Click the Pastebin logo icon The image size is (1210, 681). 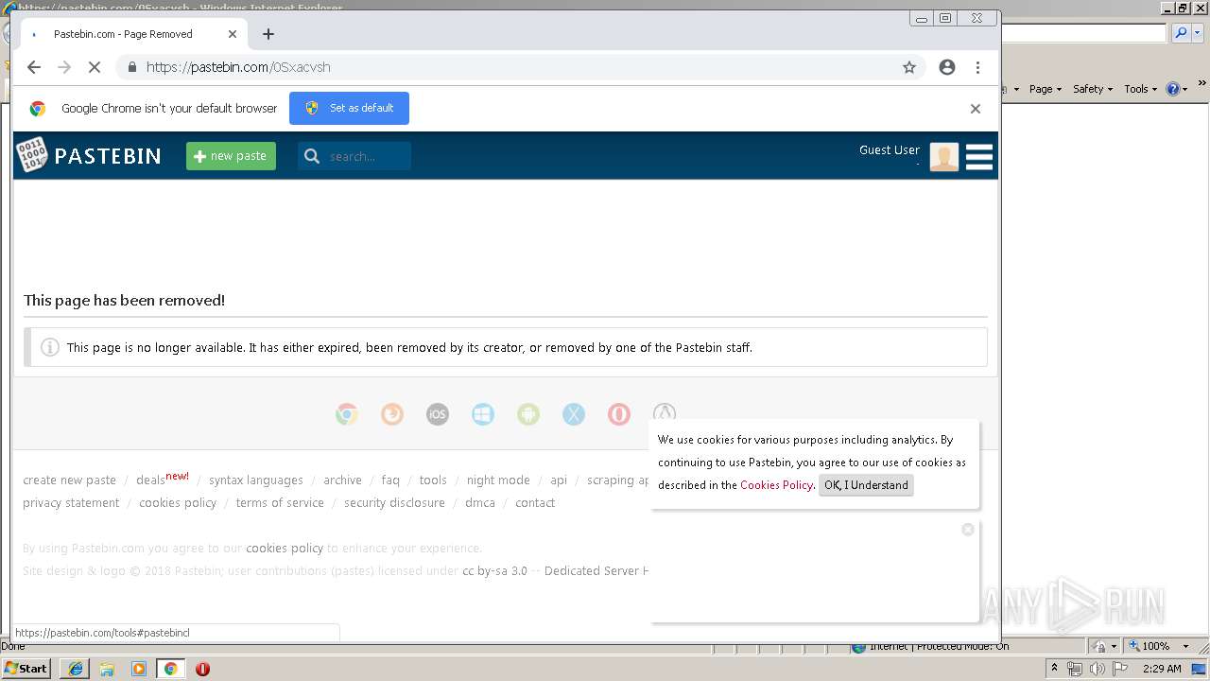pos(31,155)
